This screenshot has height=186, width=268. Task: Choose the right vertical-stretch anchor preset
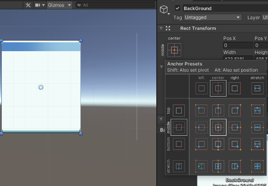coord(234,166)
